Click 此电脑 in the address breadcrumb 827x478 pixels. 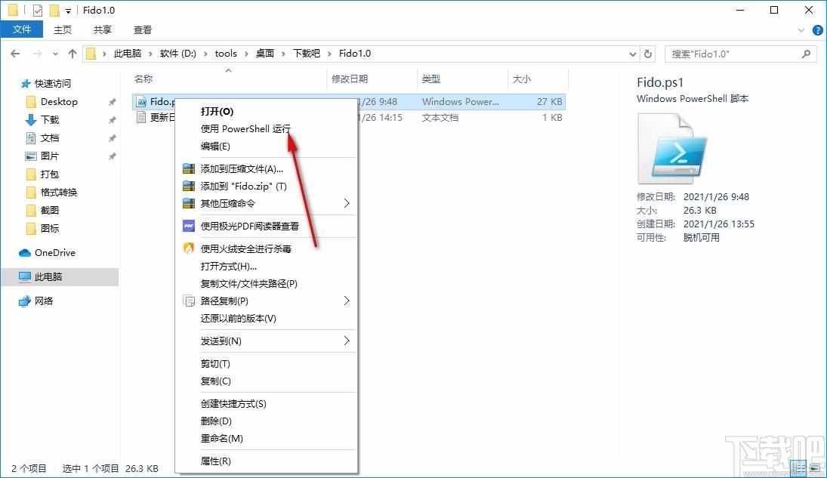point(128,54)
